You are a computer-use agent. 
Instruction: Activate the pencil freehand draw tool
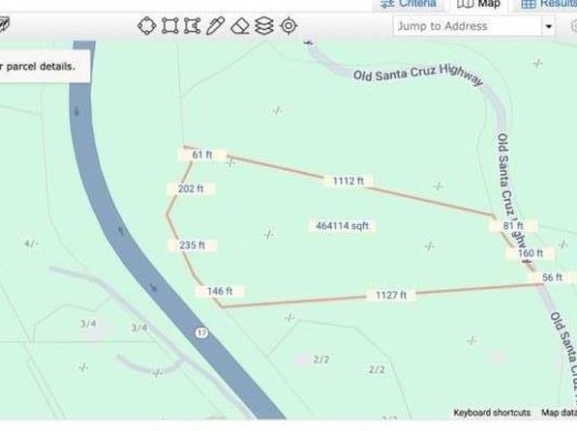pyautogui.click(x=215, y=26)
